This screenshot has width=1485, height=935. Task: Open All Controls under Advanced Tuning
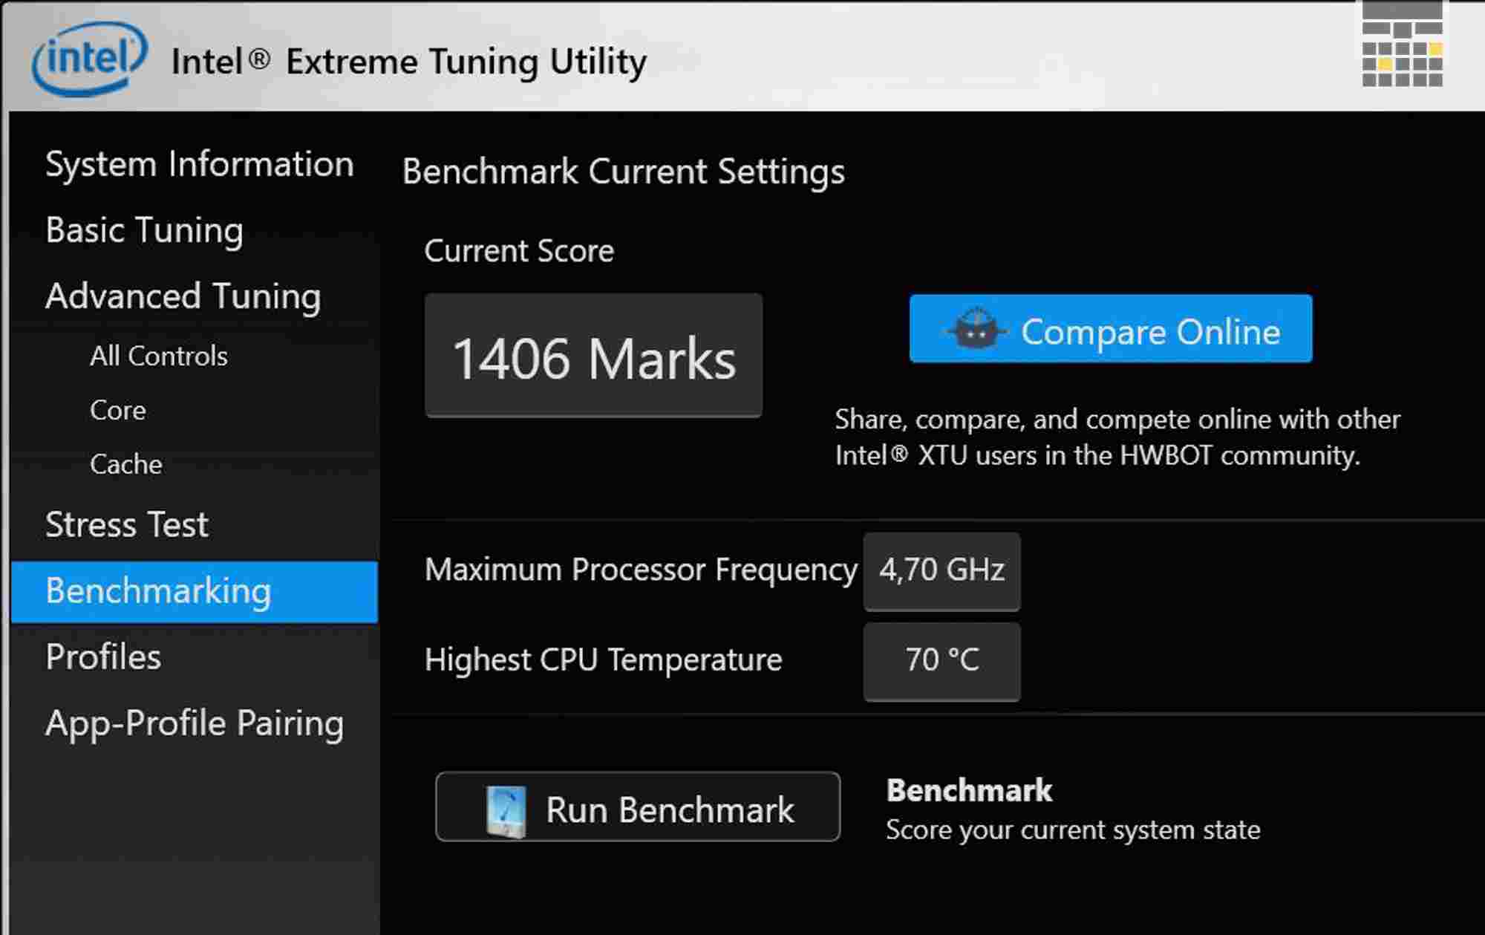tap(159, 356)
